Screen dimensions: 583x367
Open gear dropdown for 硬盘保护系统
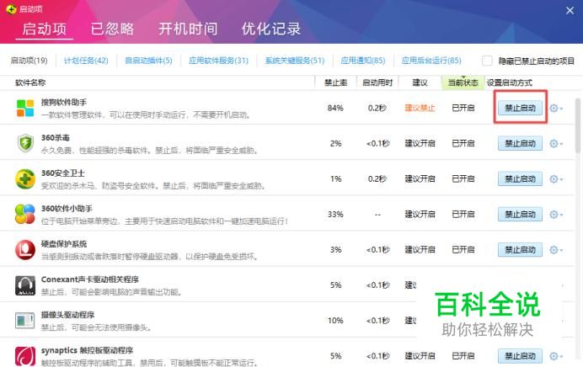pyautogui.click(x=556, y=250)
